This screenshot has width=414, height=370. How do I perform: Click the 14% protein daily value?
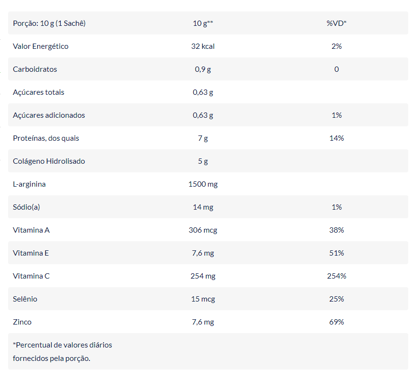pyautogui.click(x=337, y=138)
